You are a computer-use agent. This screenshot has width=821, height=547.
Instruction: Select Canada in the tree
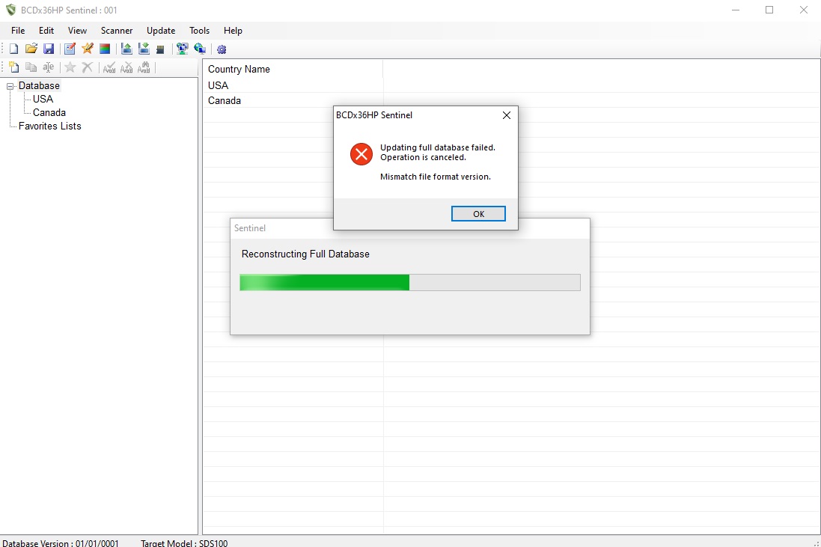click(x=49, y=112)
